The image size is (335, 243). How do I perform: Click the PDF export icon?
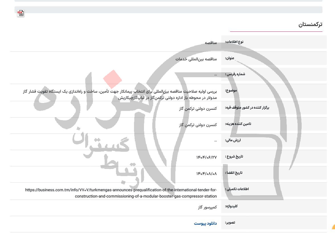pos(20,13)
